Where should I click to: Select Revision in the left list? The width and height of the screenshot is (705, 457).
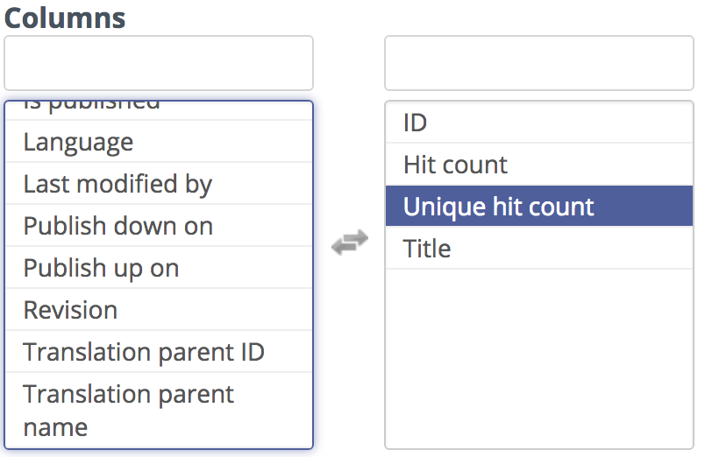pyautogui.click(x=159, y=309)
